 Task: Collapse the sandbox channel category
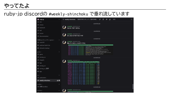40,84
